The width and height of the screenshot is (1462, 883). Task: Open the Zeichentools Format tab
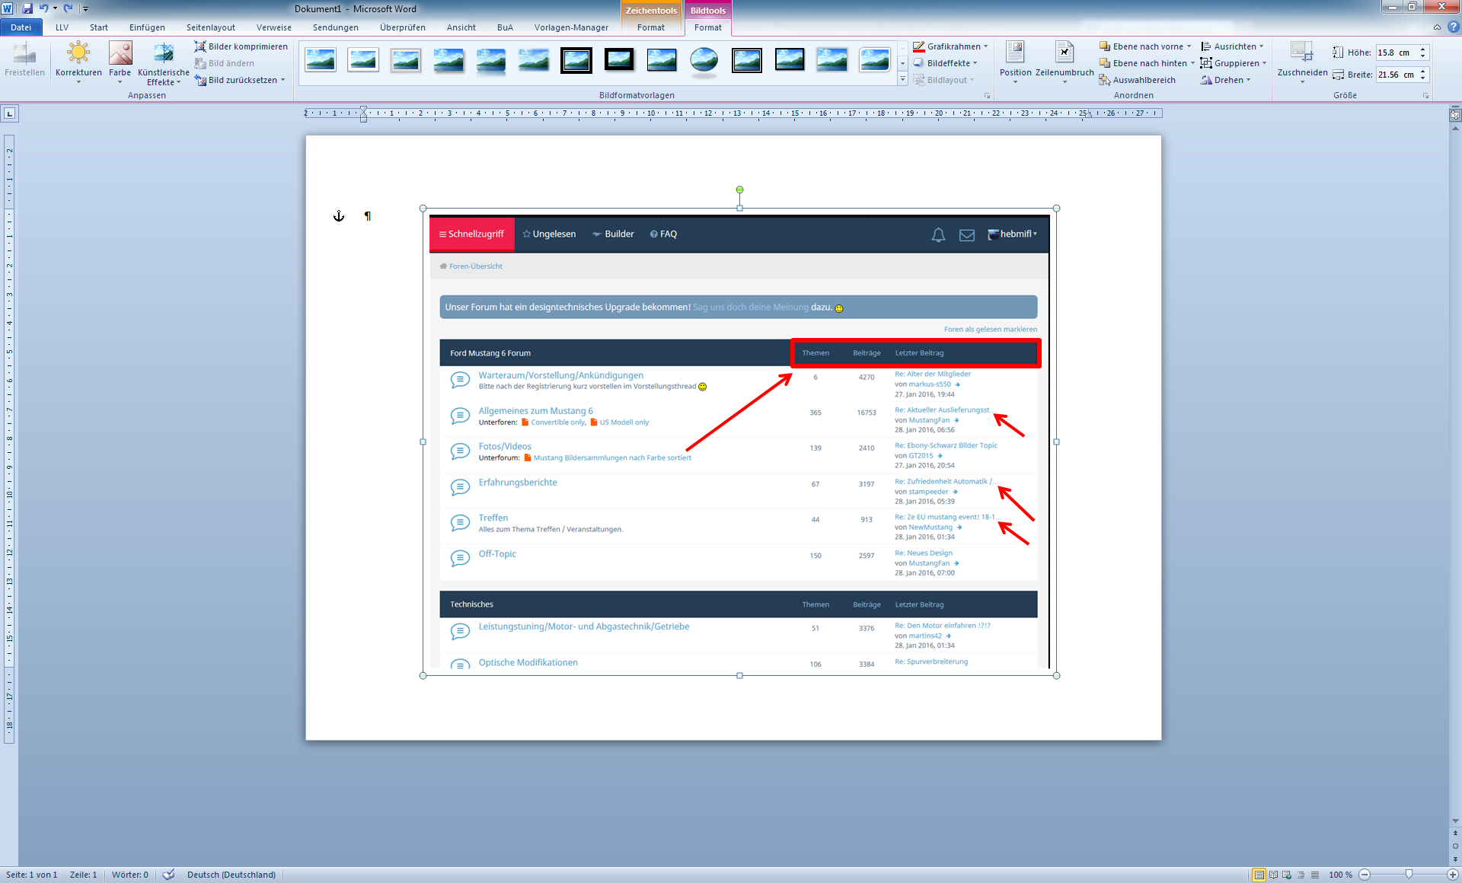coord(651,27)
